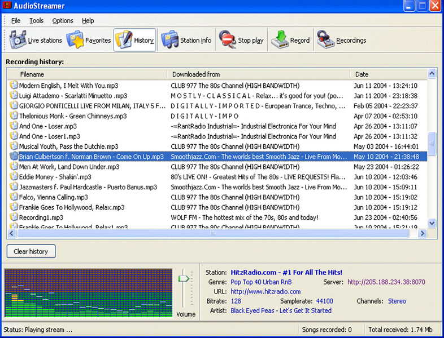This screenshot has height=338, width=444.
Task: Open the http://www.hitzradio.com URL link
Action: click(265, 291)
